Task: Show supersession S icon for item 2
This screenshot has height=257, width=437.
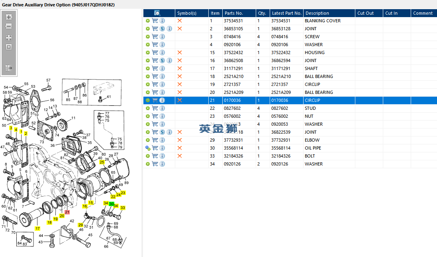Action: point(162,29)
